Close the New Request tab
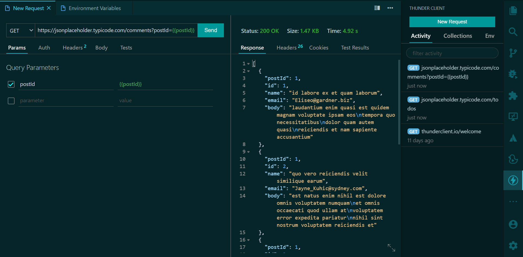The image size is (523, 257). 49,8
